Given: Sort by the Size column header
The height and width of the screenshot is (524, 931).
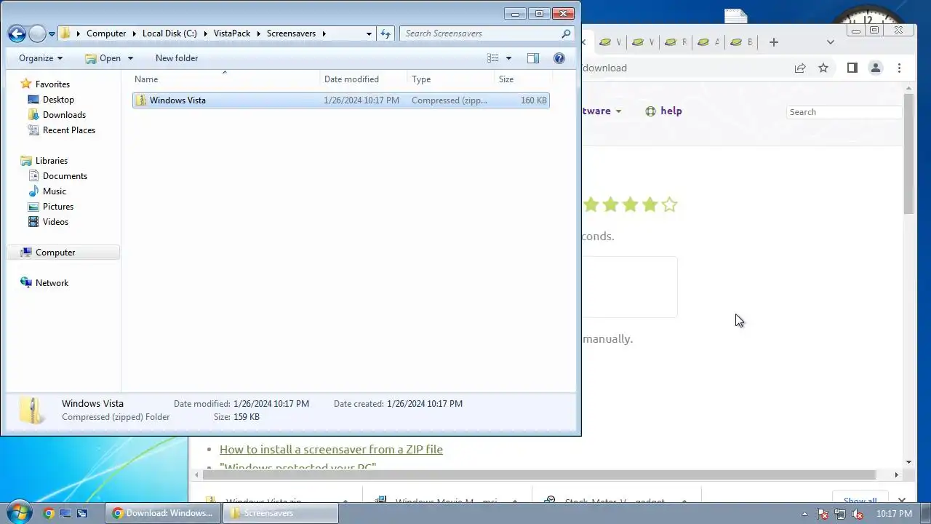Looking at the screenshot, I should [x=523, y=79].
